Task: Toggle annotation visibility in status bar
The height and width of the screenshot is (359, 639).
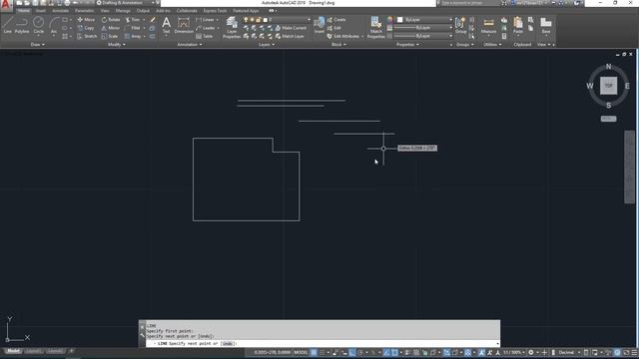Action: coord(481,352)
